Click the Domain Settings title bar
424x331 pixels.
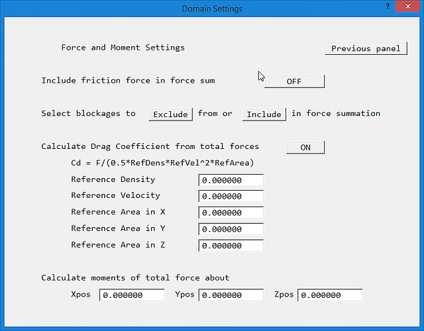click(x=212, y=9)
